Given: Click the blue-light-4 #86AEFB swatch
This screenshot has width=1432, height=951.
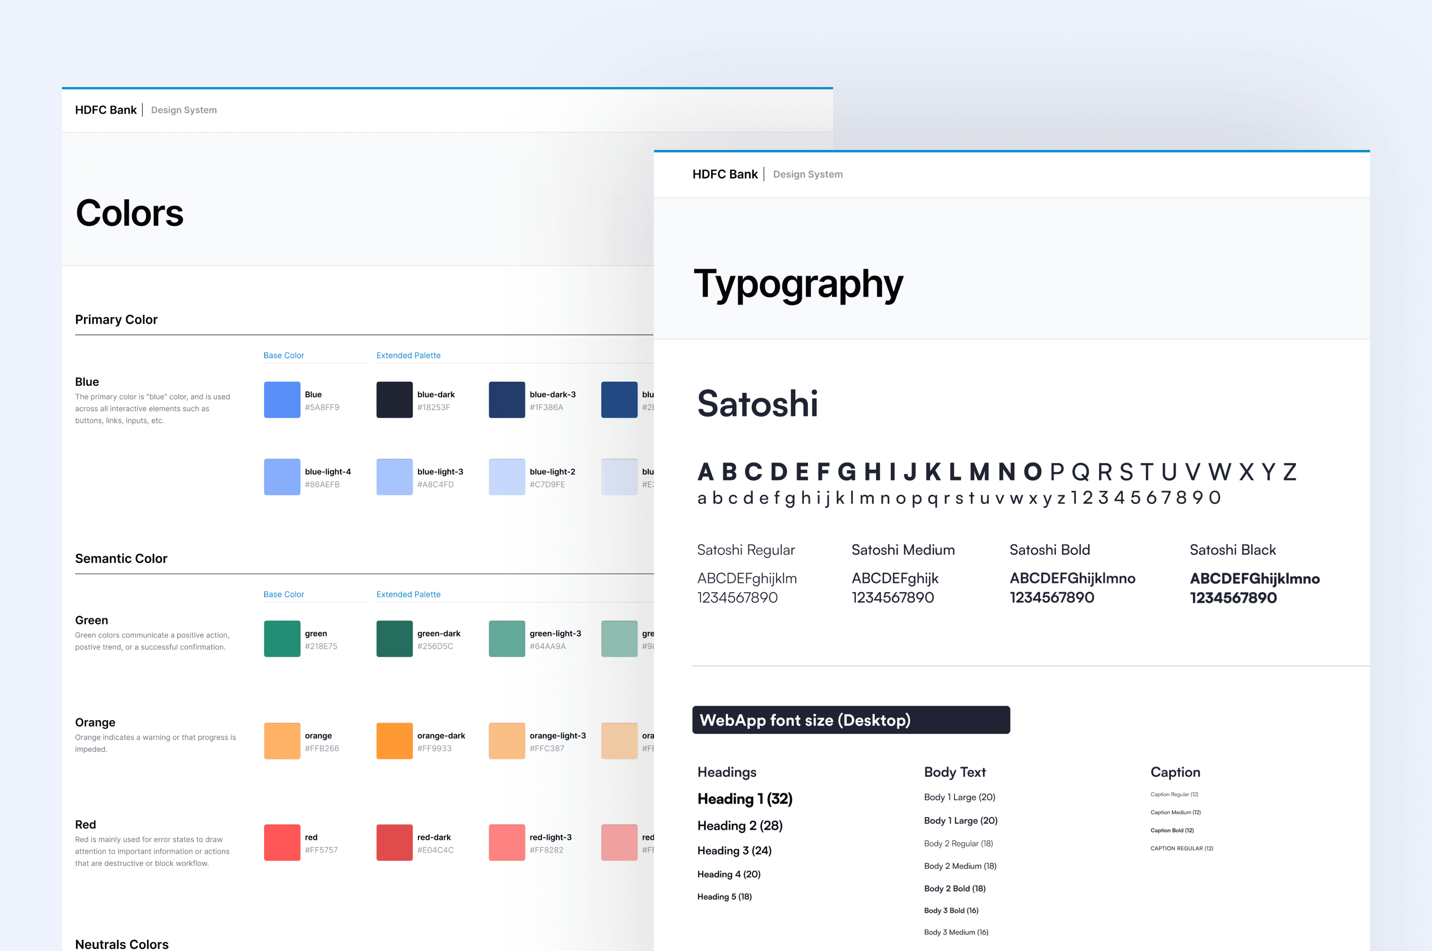Looking at the screenshot, I should [282, 477].
